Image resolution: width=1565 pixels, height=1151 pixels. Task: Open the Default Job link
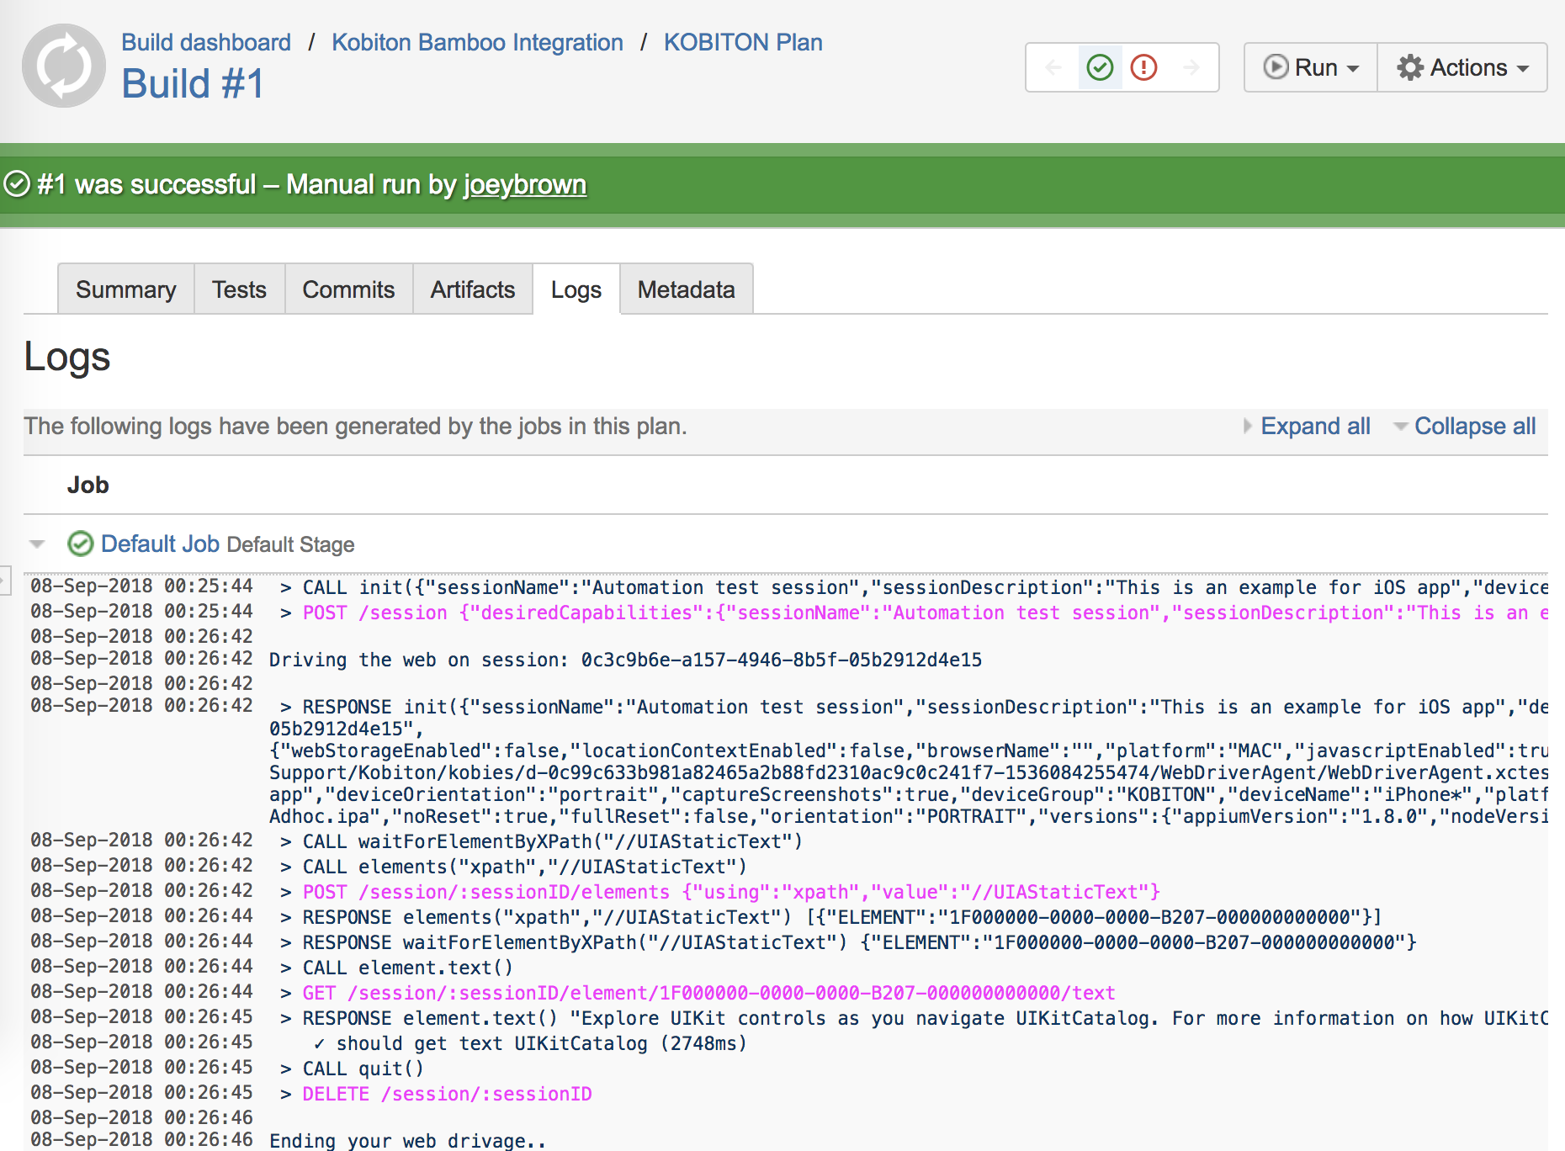coord(160,544)
